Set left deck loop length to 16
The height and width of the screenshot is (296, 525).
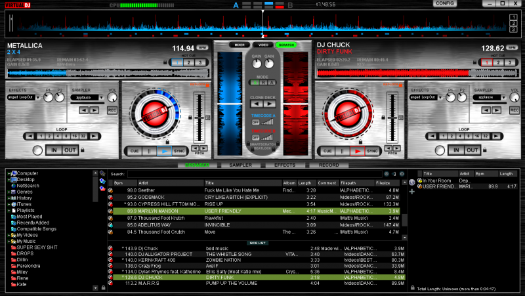(x=74, y=137)
